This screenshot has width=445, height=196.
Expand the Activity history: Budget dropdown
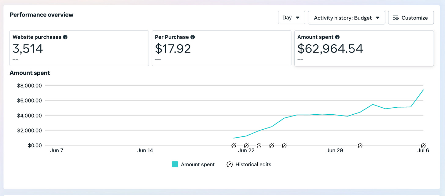346,18
